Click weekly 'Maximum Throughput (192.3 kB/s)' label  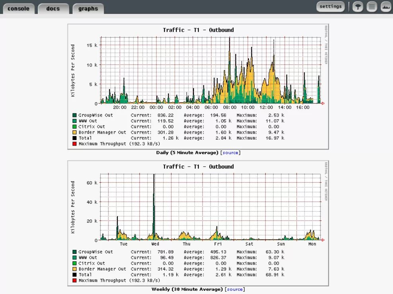tap(119, 280)
